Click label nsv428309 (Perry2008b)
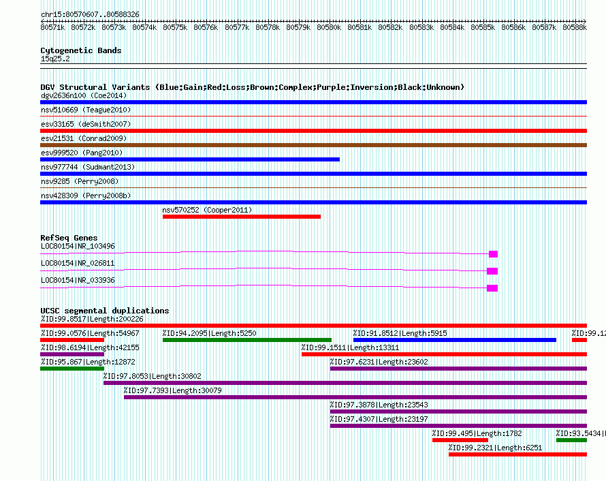The image size is (606, 481). pos(86,196)
